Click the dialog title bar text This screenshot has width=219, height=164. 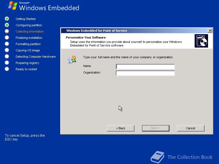click(97, 31)
